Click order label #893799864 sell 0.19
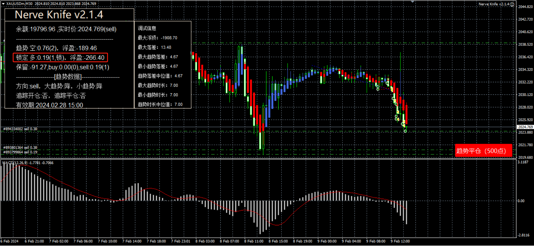 click(20, 152)
